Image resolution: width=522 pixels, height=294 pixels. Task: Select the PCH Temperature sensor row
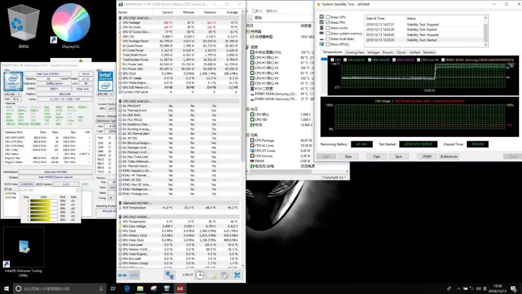click(179, 207)
